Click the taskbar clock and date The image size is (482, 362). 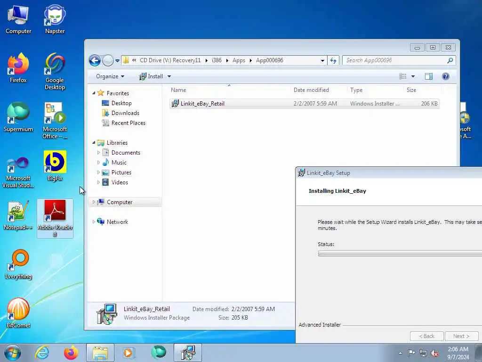(x=458, y=353)
